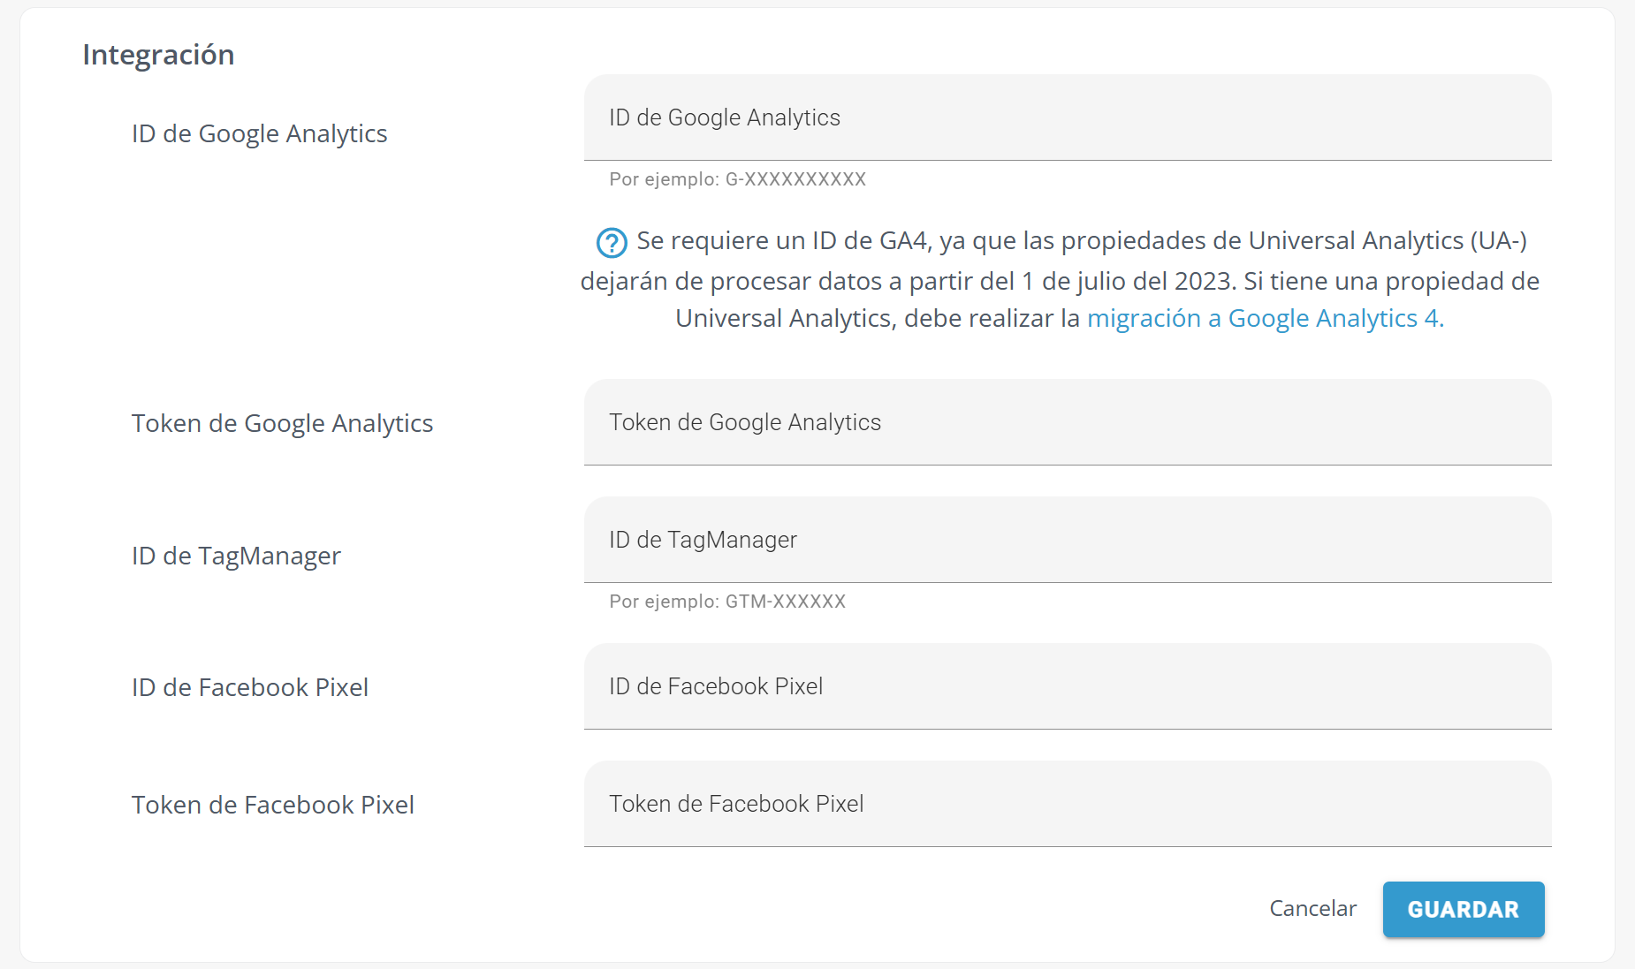The image size is (1635, 969).
Task: Click the 'Universal Analytics, debe realizar la' text
Action: (878, 318)
